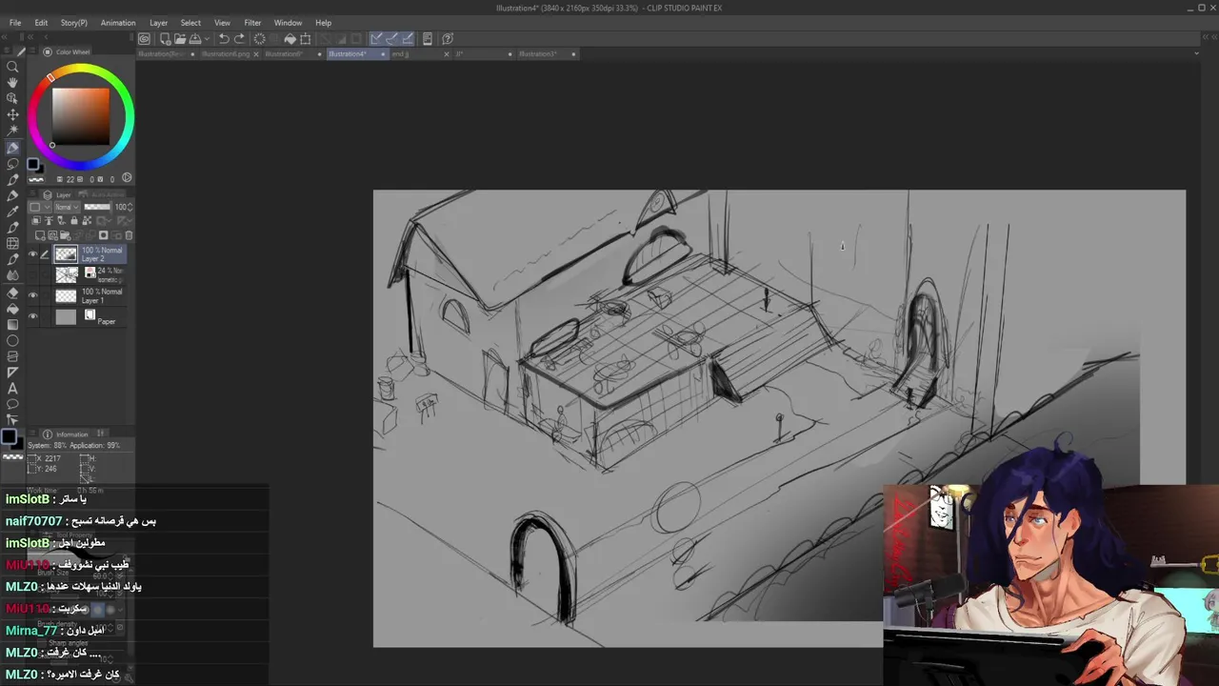Viewport: 1219px width, 686px height.
Task: Toggle visibility of Layer 1
Action: (x=32, y=294)
